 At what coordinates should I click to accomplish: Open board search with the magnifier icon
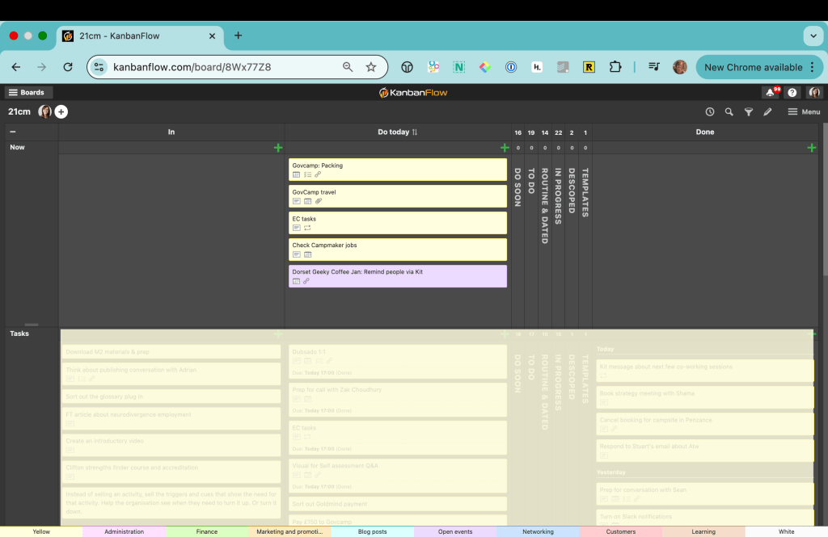tap(729, 111)
